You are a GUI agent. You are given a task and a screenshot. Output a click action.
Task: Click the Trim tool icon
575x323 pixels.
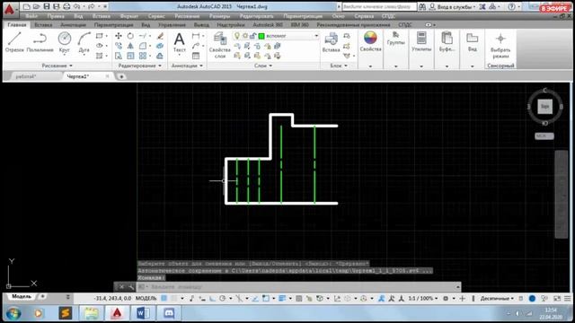143,36
